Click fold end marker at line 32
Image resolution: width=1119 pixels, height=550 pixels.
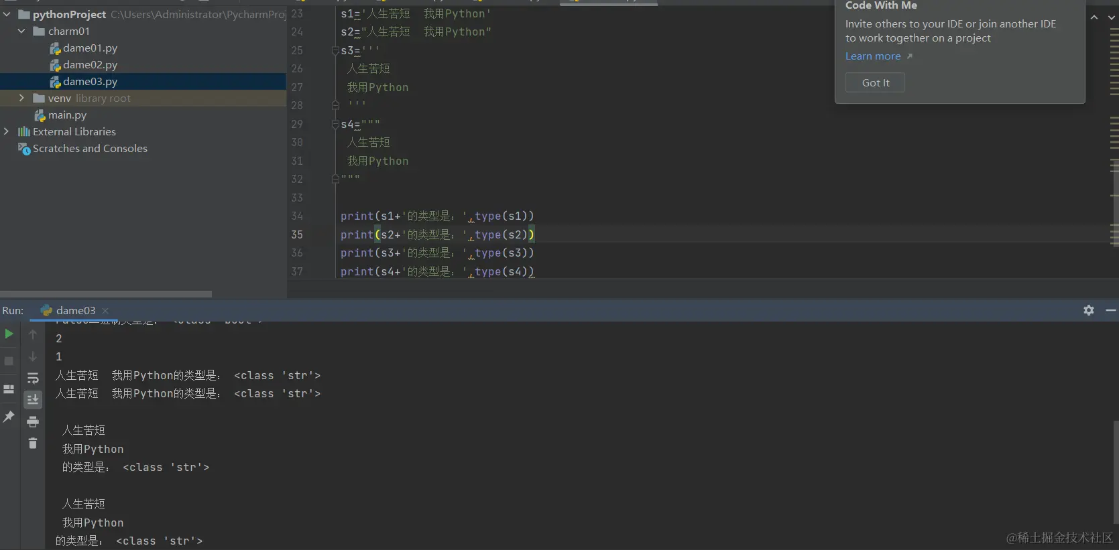coord(335,179)
